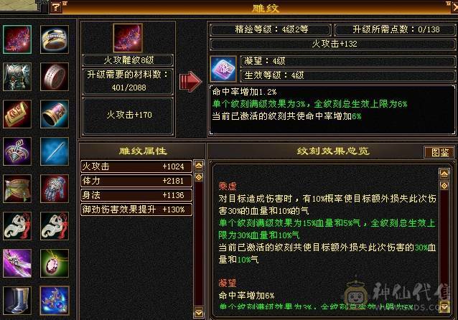Click the diamond scroll thumb in attribute list

click(x=199, y=177)
